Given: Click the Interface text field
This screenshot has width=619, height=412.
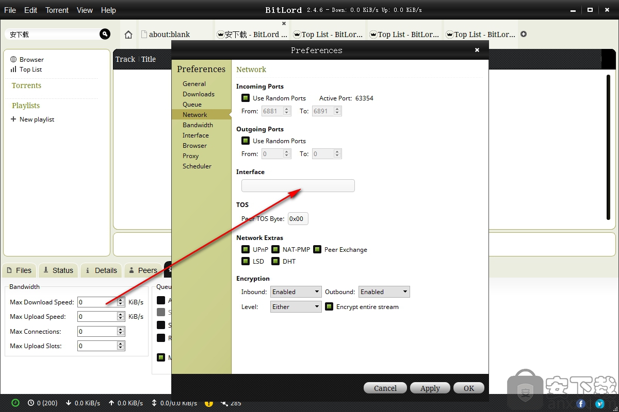Looking at the screenshot, I should [298, 185].
